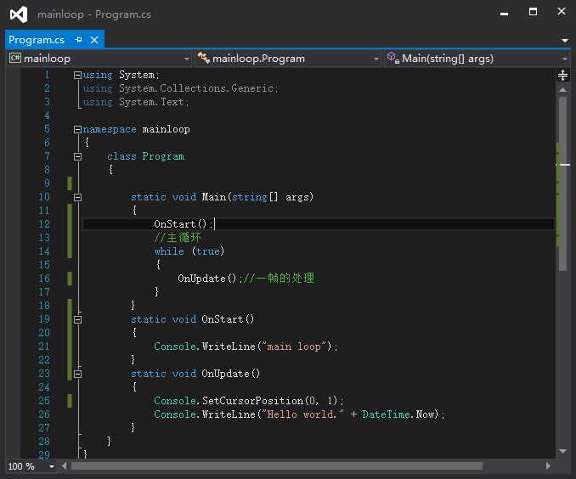The image size is (576, 479).
Task: Click line number 14 in the margin
Action: 44,251
